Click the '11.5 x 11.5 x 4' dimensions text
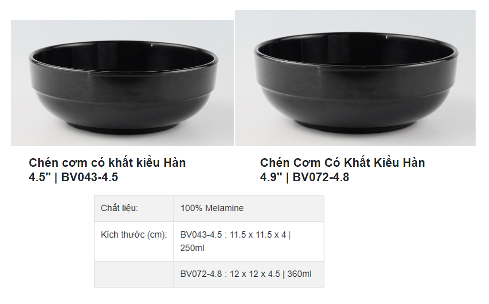 point(258,235)
